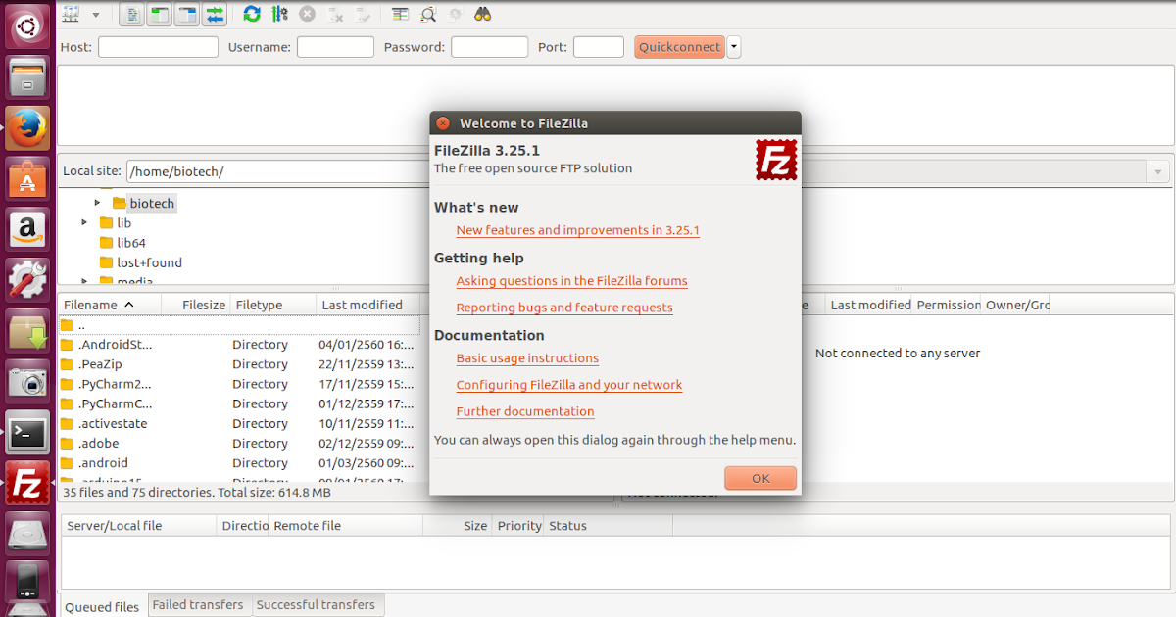Open the directory listing filters icon

400,14
